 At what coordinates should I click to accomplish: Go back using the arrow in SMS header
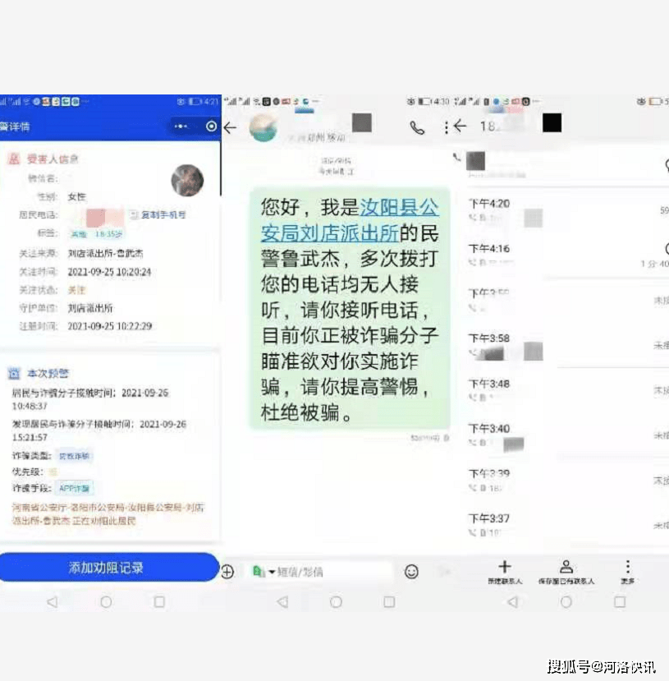coord(231,127)
